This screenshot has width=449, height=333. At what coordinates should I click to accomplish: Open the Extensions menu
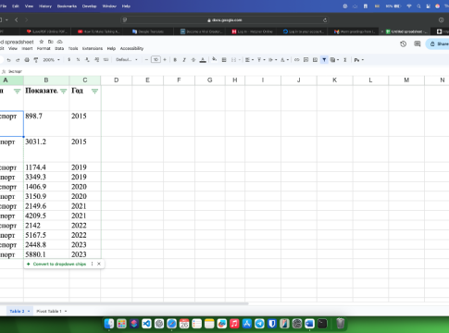click(93, 48)
